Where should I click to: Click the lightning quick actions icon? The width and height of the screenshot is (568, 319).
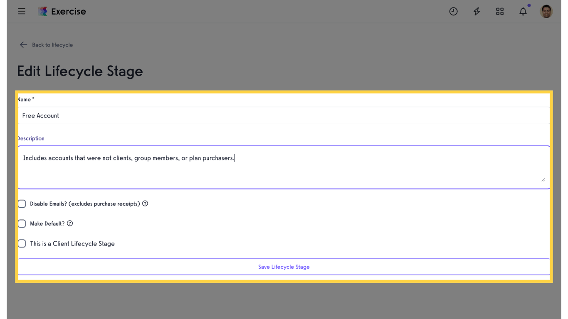(476, 11)
